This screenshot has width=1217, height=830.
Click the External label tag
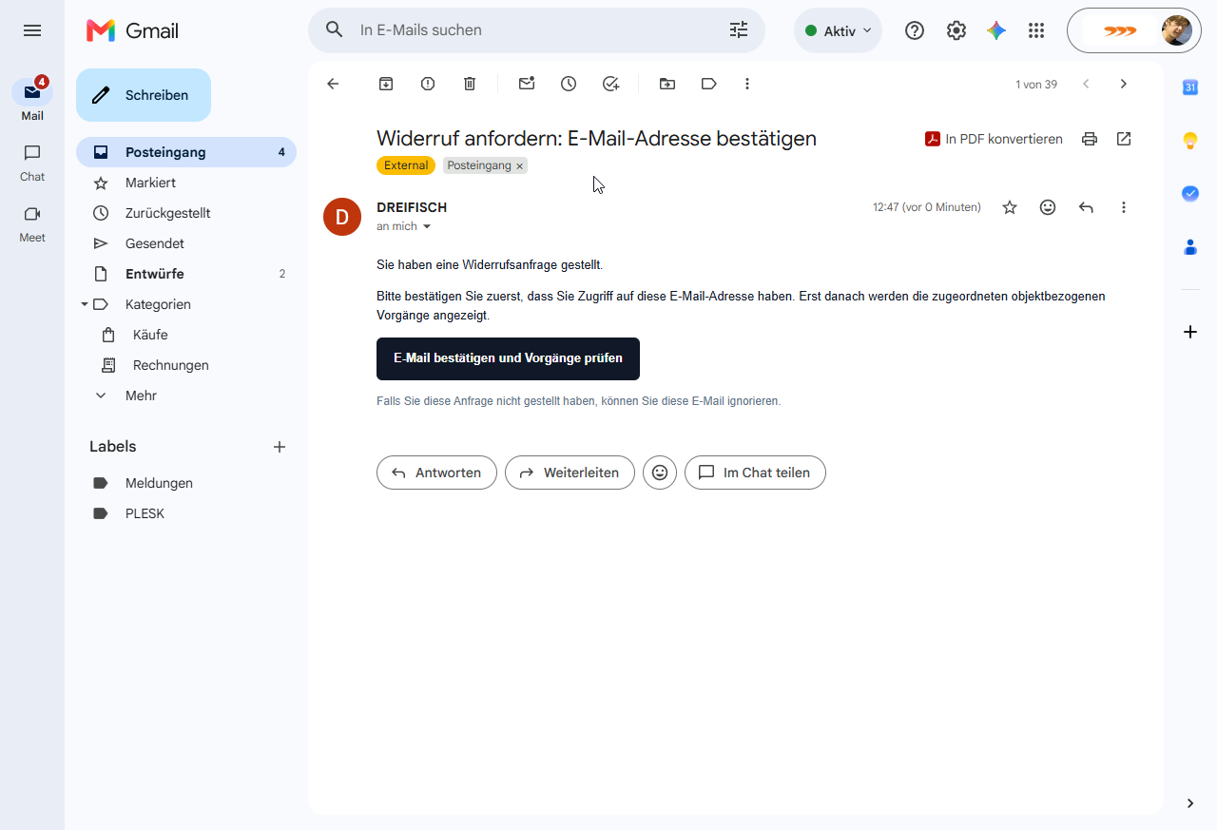(406, 165)
